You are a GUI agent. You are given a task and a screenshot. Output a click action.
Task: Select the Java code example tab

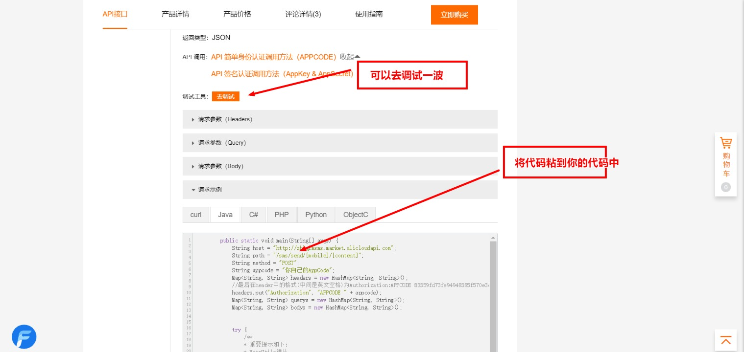tap(225, 215)
